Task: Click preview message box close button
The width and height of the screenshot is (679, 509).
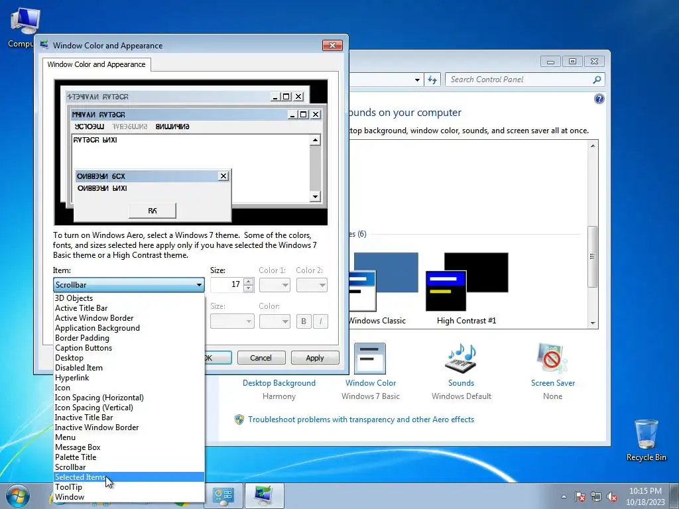Action: (223, 176)
